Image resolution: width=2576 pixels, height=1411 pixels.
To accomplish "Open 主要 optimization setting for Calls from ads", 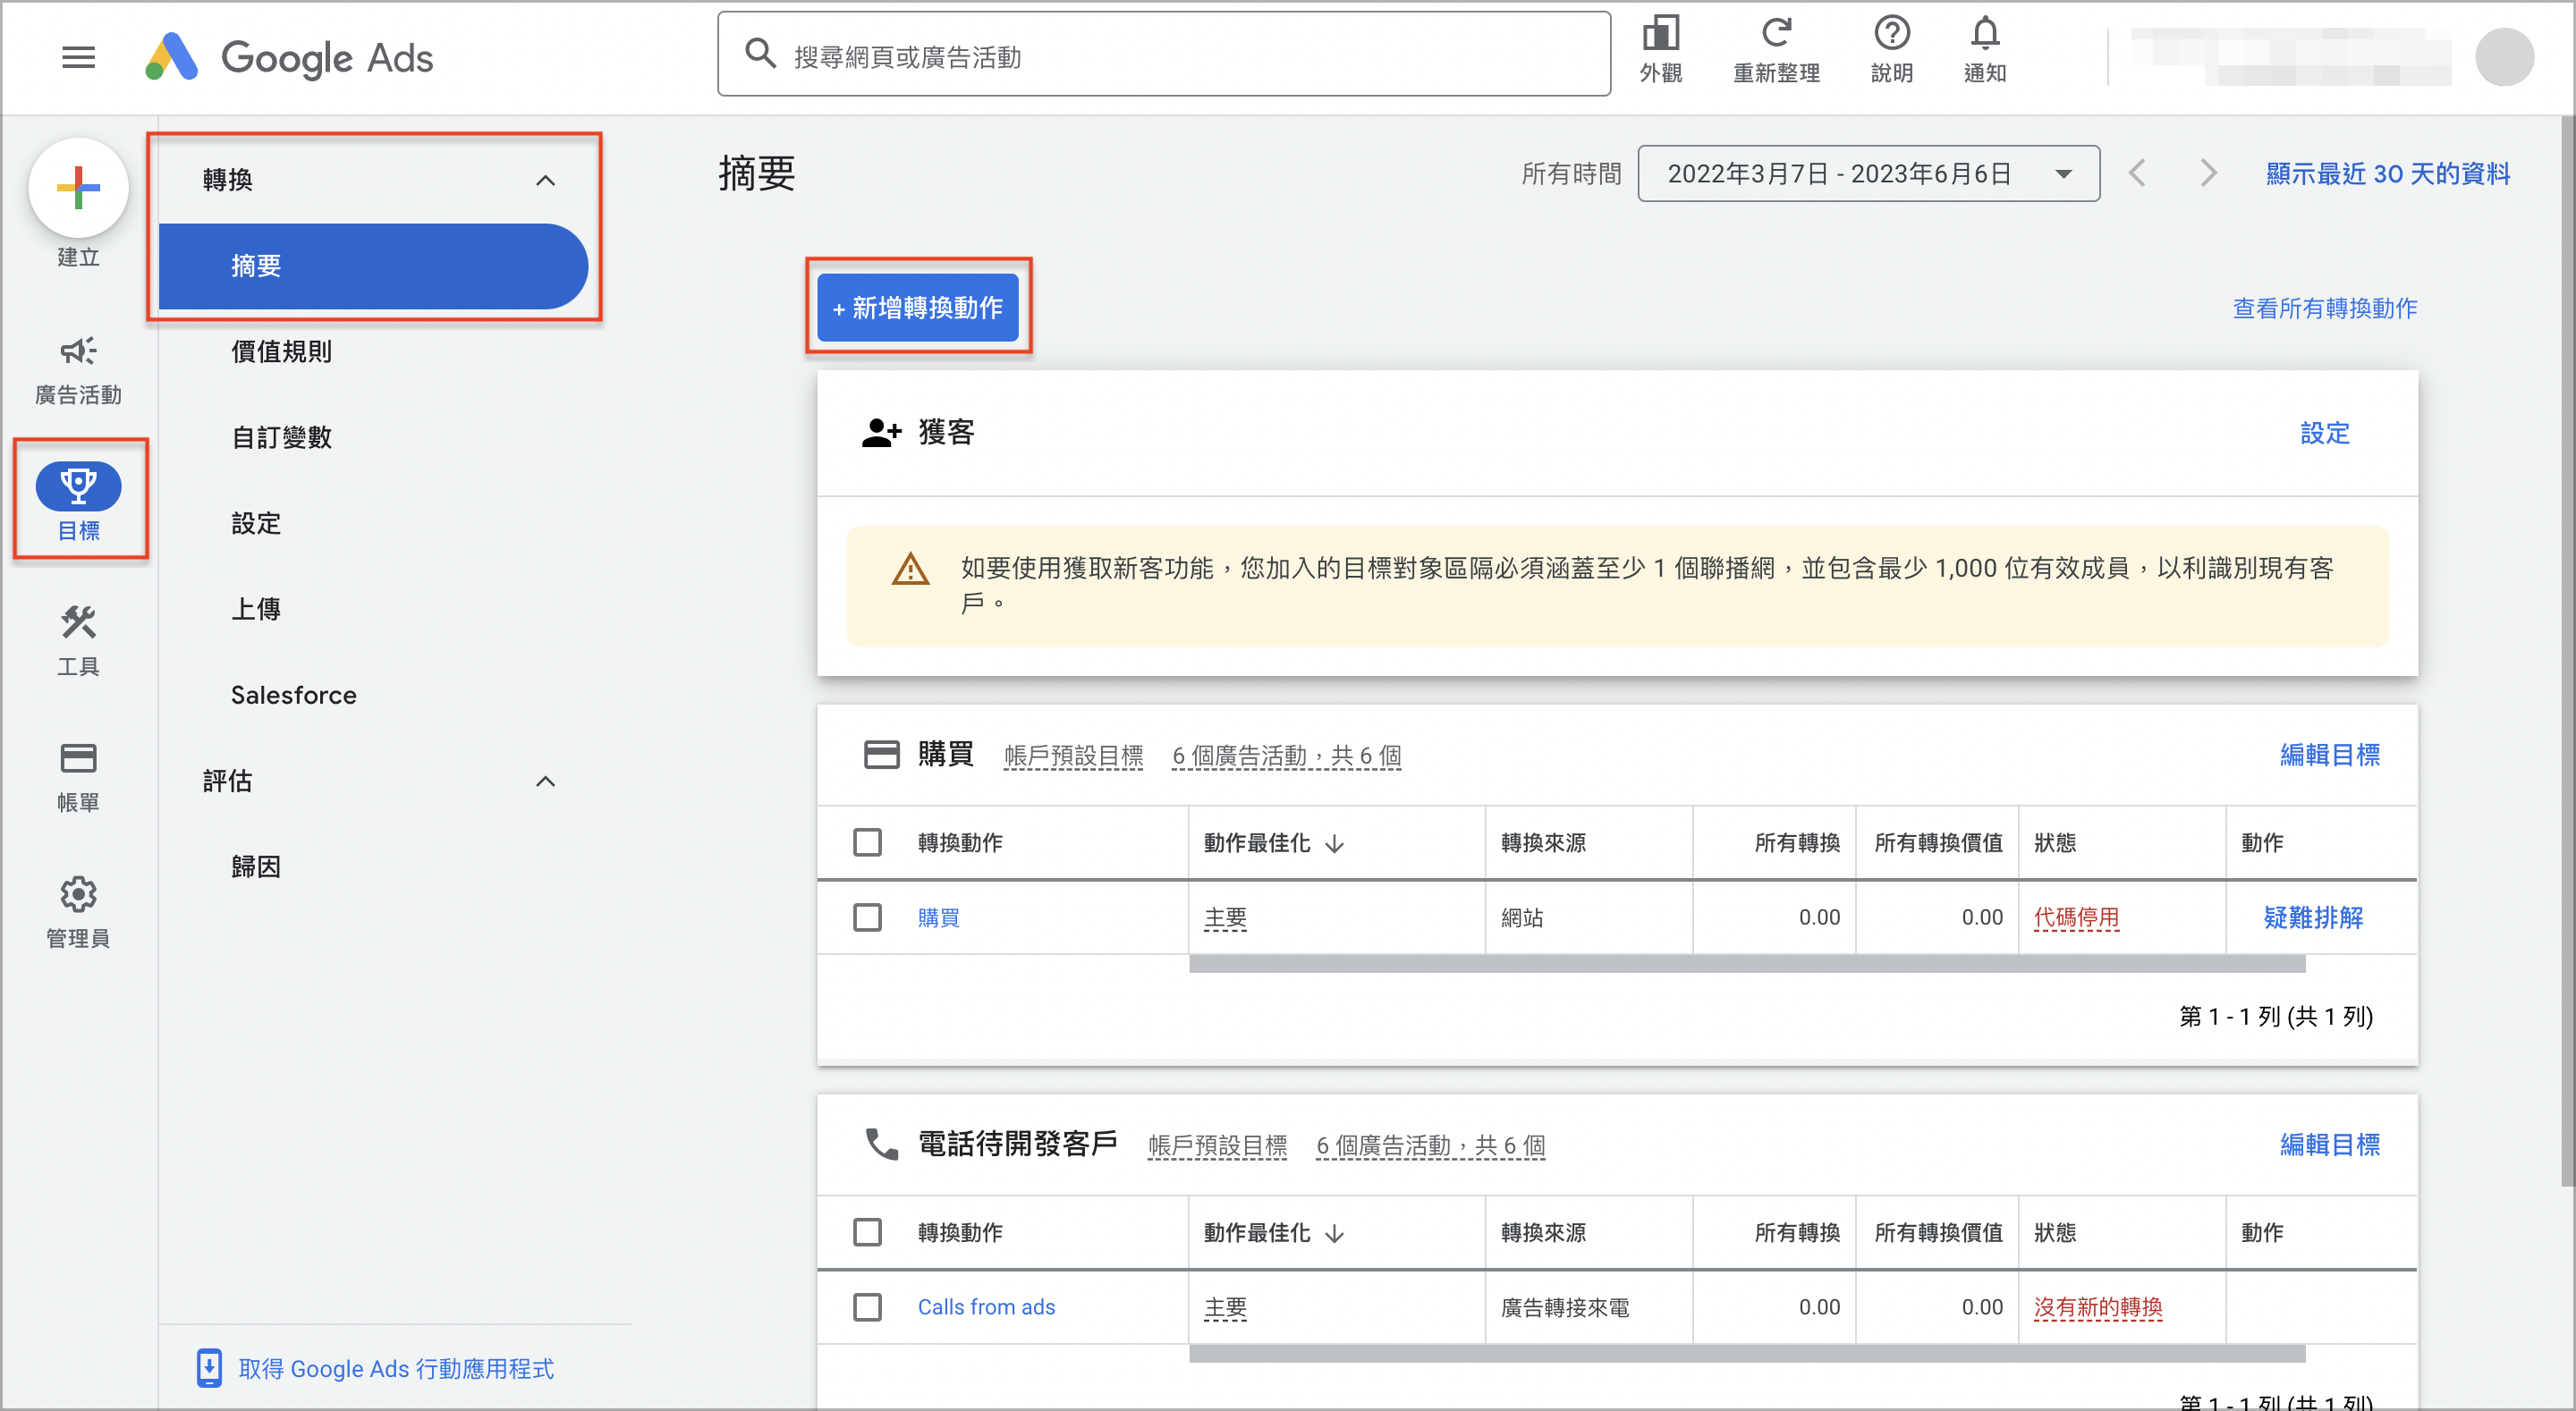I will pos(1225,1308).
